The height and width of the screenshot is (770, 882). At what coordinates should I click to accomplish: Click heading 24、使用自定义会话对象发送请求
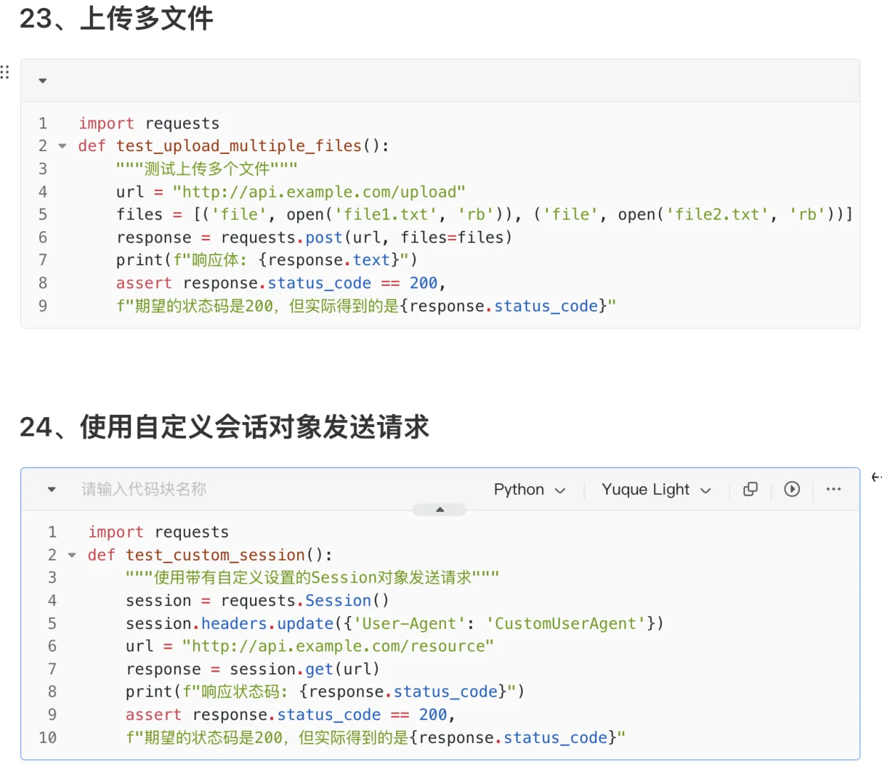[x=224, y=427]
